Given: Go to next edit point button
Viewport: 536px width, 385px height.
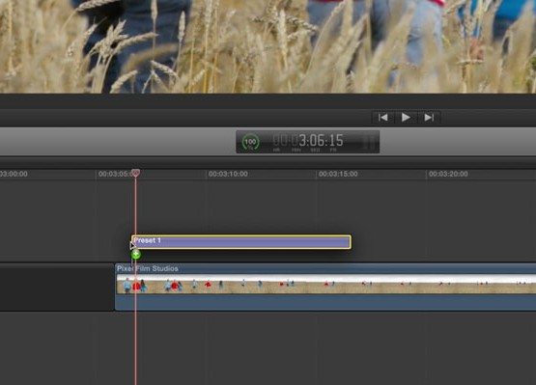Looking at the screenshot, I should (x=429, y=118).
